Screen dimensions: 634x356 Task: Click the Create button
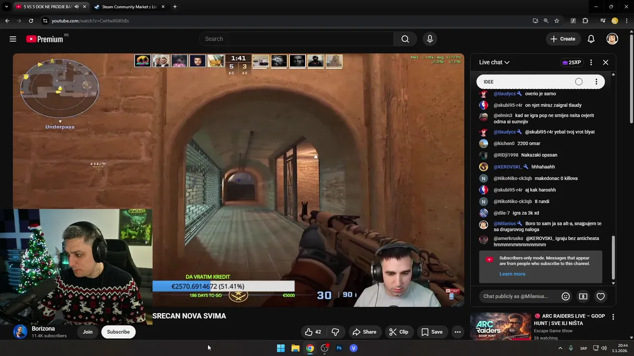pyautogui.click(x=563, y=39)
